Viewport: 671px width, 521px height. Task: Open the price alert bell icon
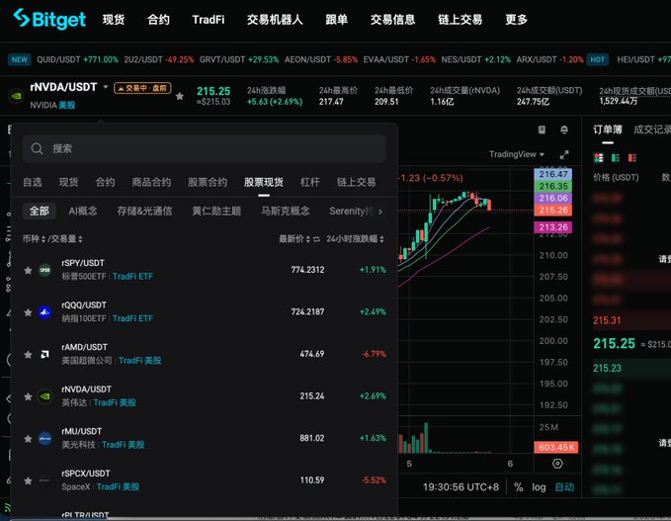pyautogui.click(x=564, y=130)
